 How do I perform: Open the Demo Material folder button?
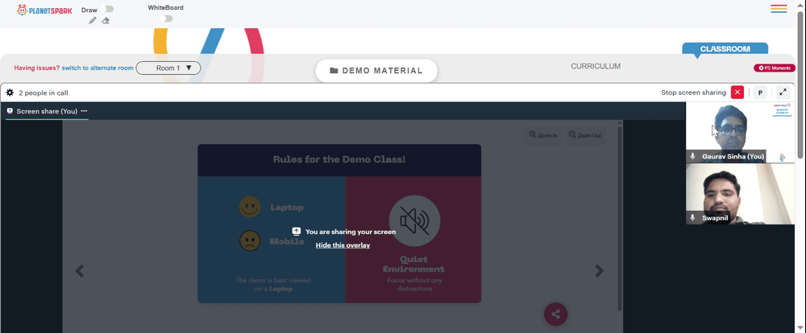click(376, 71)
